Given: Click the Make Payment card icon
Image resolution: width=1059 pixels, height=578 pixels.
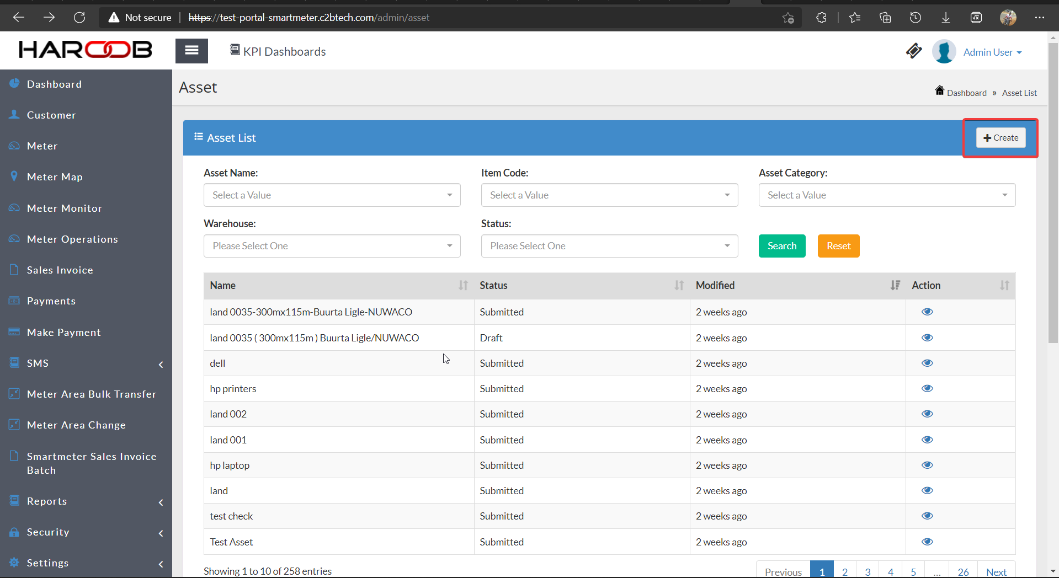Looking at the screenshot, I should point(14,332).
